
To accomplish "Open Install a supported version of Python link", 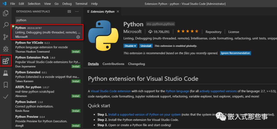I will click(x=144, y=115).
